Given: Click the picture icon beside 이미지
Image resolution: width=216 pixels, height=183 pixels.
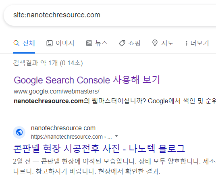Looking at the screenshot, I should (50, 43).
